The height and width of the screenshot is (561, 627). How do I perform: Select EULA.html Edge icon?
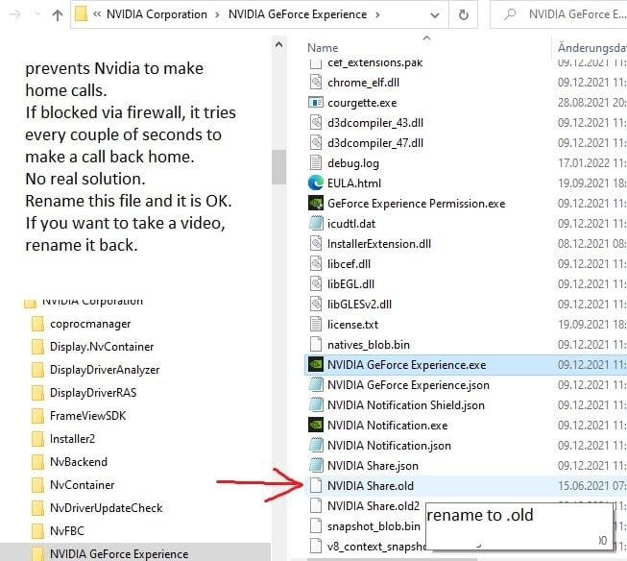tap(316, 183)
